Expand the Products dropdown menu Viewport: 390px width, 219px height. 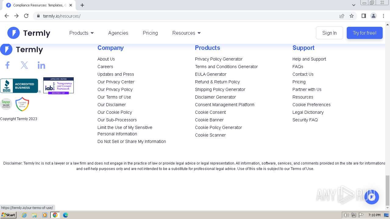point(81,33)
